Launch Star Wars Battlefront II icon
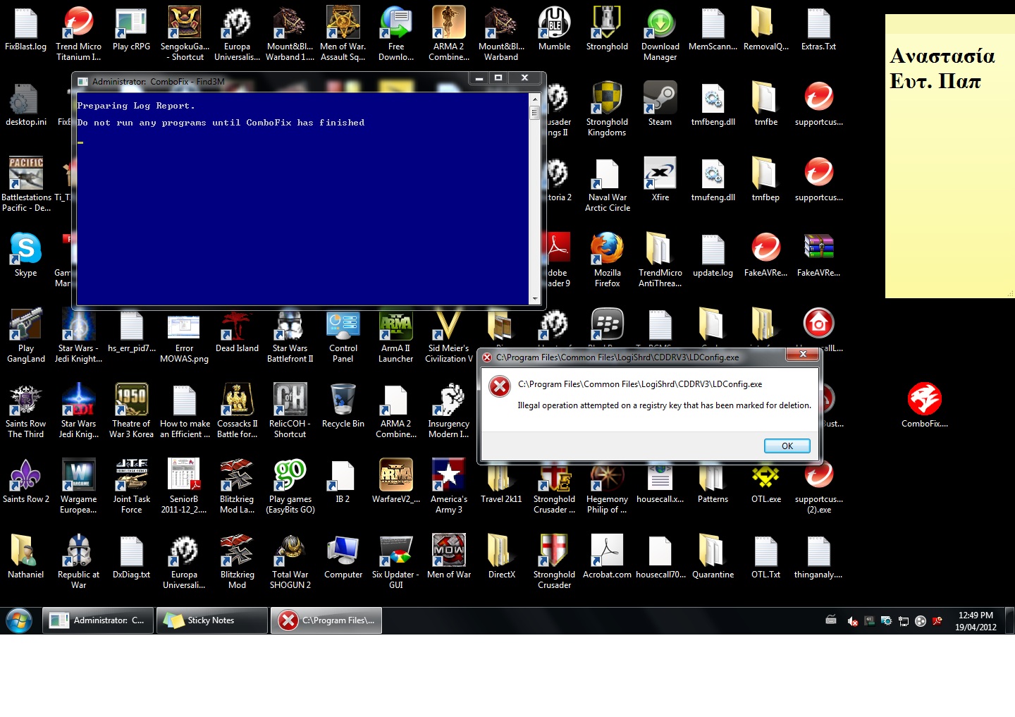The width and height of the screenshot is (1015, 717). click(x=290, y=335)
